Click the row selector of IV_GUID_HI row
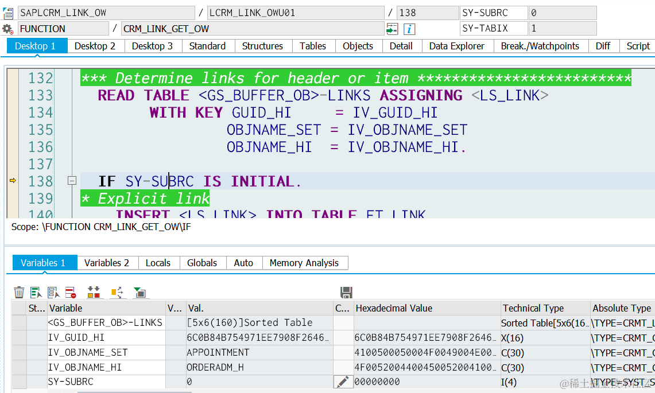Viewport: 655px width, 393px height. point(19,337)
